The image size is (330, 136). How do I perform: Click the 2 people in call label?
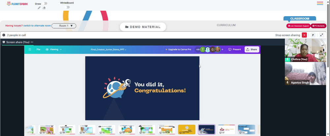point(16,35)
